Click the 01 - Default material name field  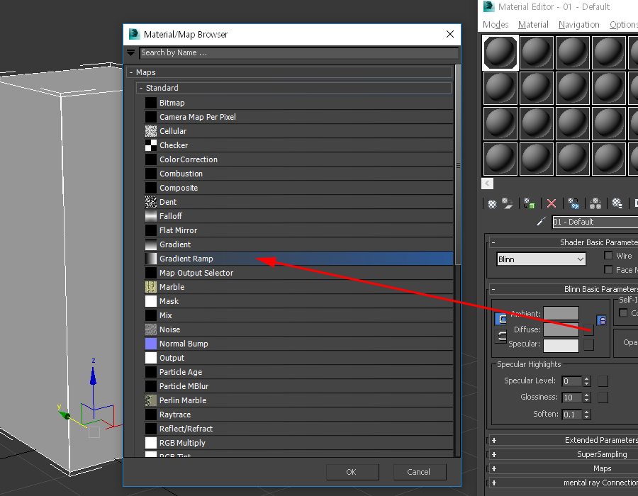coord(595,222)
